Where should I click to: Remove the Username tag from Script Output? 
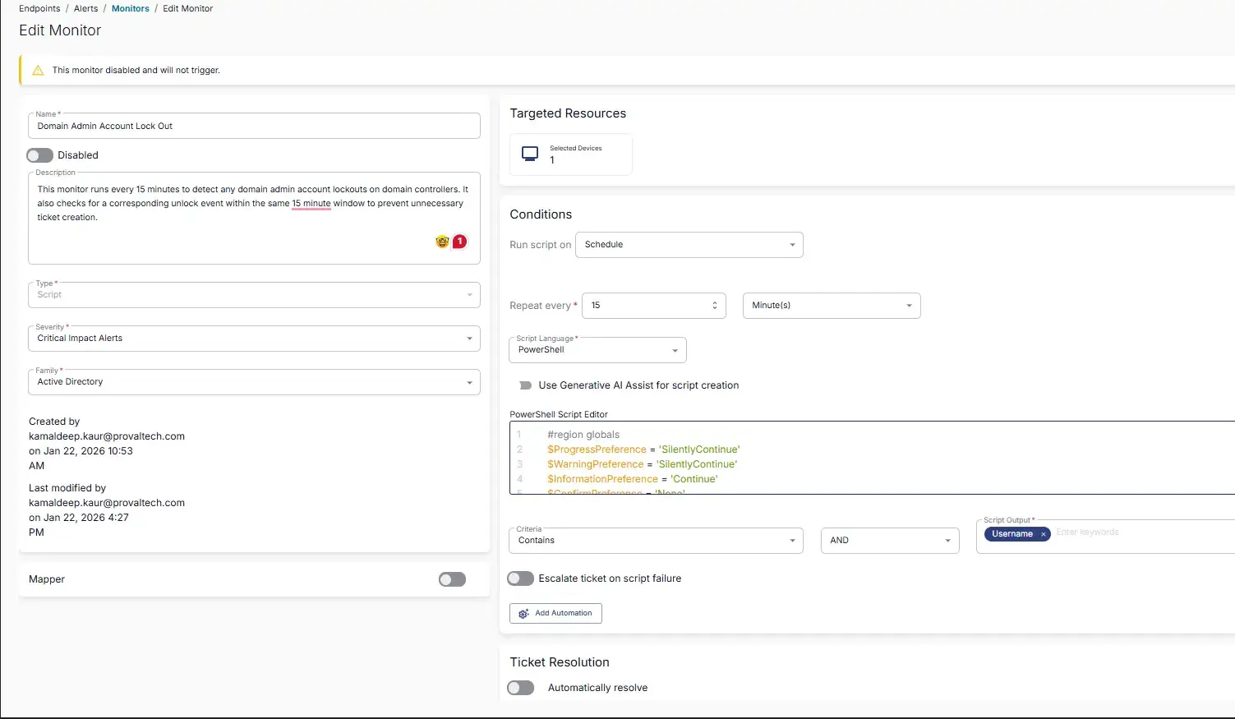tap(1044, 534)
